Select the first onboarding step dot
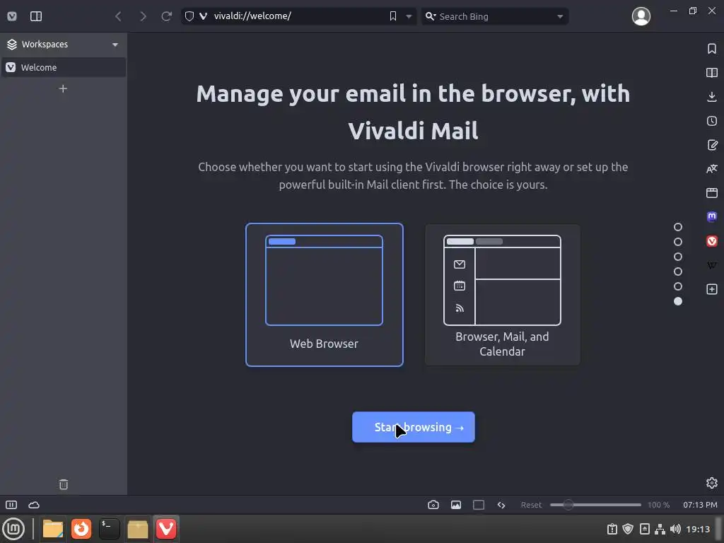Image resolution: width=724 pixels, height=543 pixels. point(678,227)
